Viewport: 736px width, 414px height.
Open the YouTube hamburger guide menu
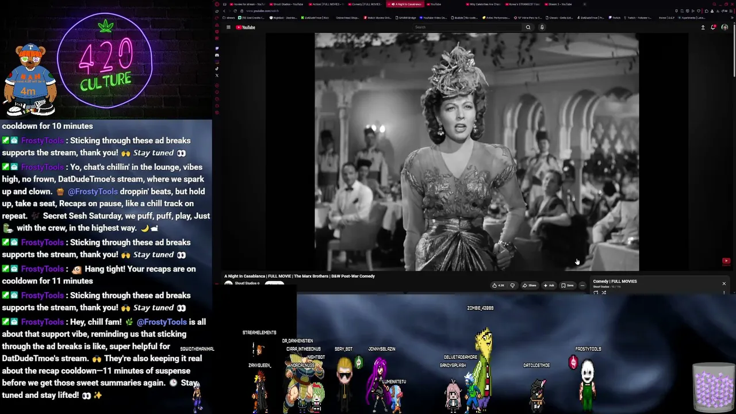click(x=228, y=27)
